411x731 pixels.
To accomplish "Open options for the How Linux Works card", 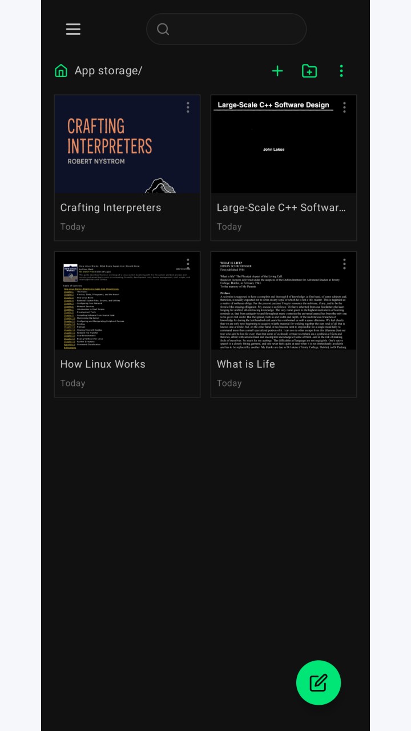I will click(188, 264).
